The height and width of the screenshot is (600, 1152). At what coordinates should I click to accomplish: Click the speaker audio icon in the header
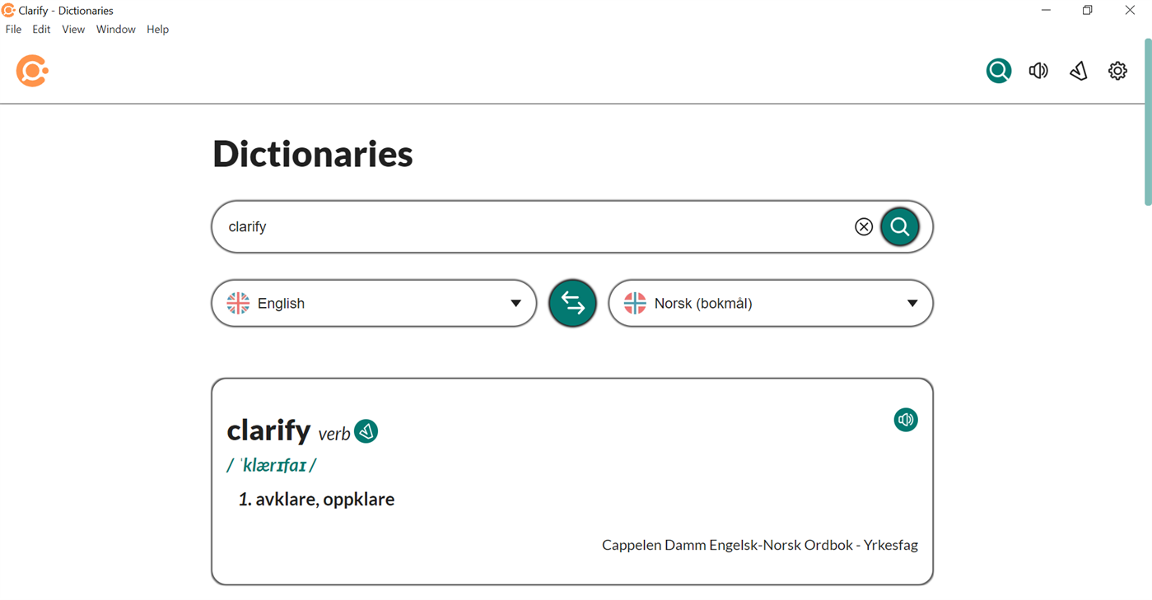tap(1038, 70)
